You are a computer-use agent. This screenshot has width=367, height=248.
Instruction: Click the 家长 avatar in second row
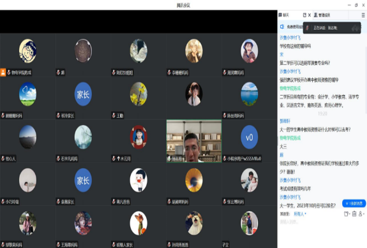point(83,94)
